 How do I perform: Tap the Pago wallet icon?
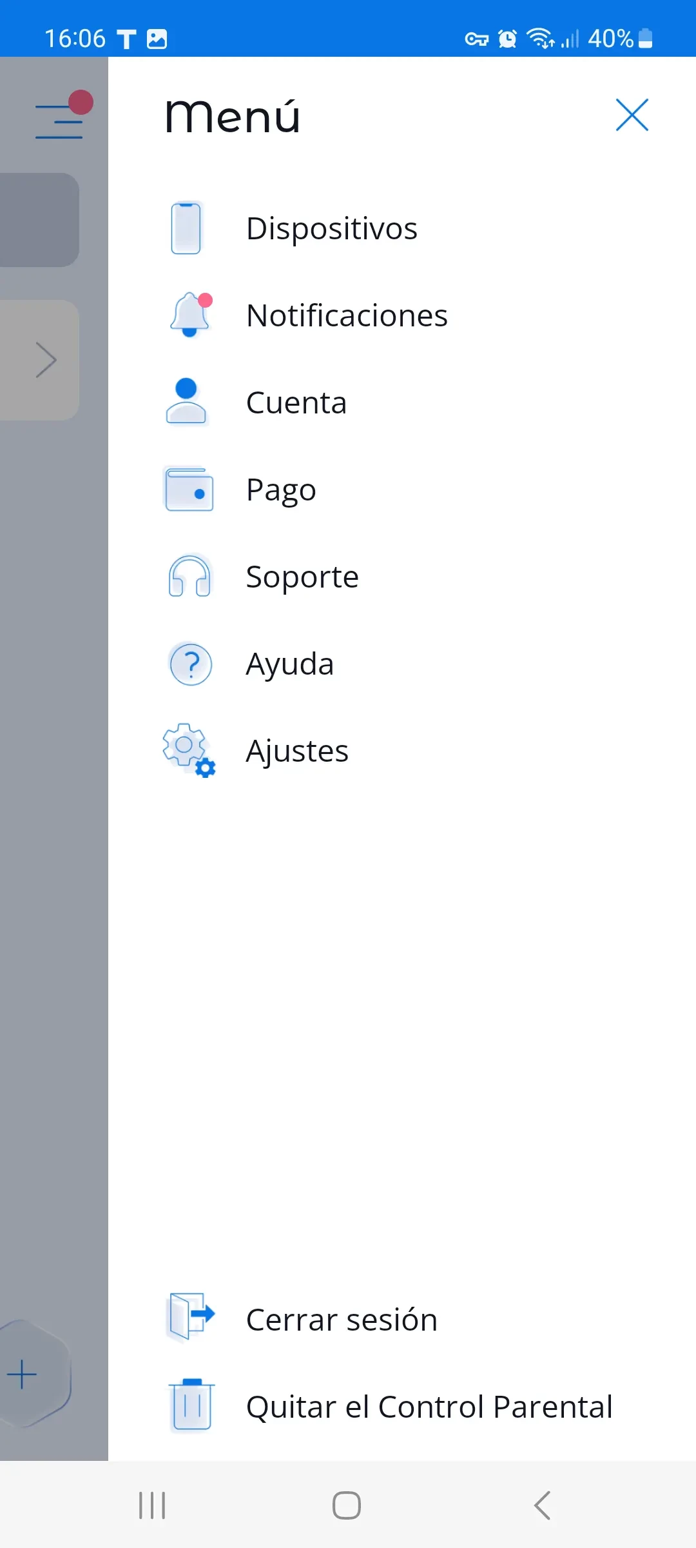click(x=189, y=490)
